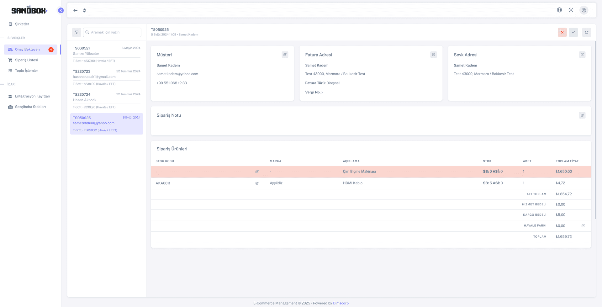
Task: Edit the Müşteri card details
Action: pos(285,55)
